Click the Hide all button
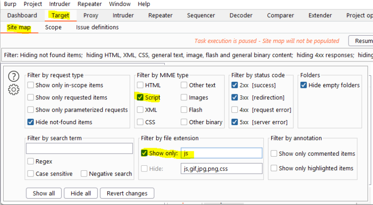 point(81,193)
